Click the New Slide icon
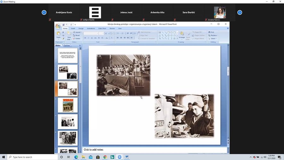 coord(69,35)
